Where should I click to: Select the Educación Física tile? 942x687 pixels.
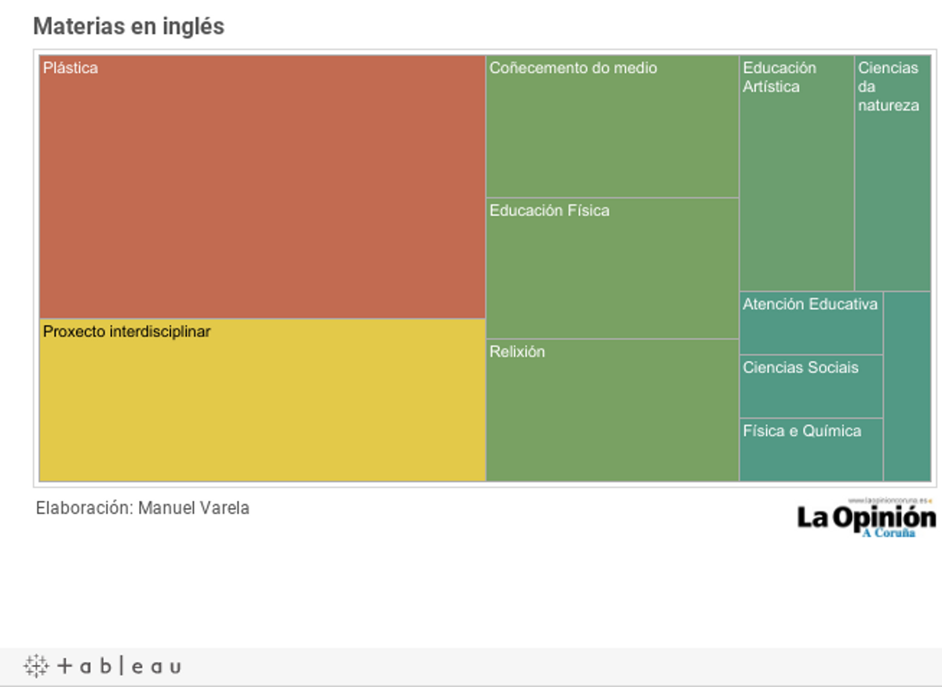tap(612, 269)
